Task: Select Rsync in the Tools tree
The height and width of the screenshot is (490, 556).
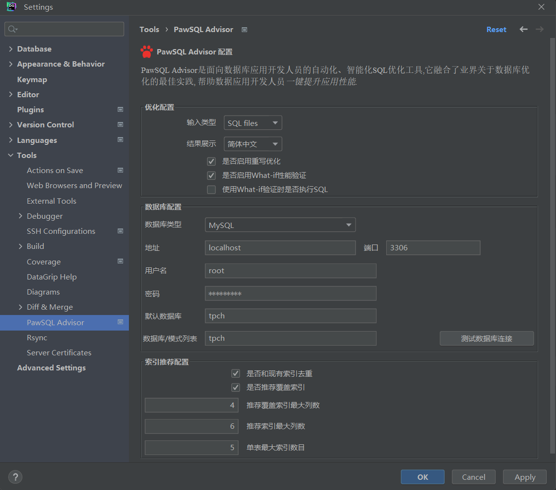Action: coord(37,337)
